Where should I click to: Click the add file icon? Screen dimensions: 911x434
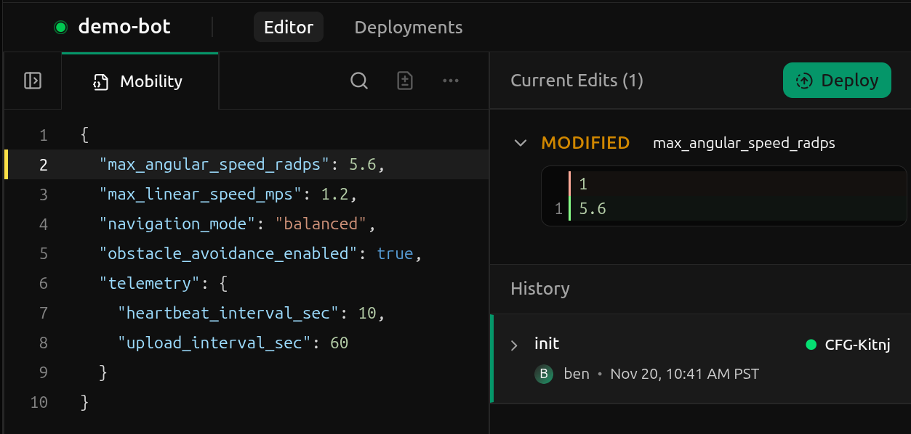(x=405, y=81)
